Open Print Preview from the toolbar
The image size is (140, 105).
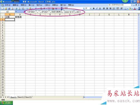19,8
